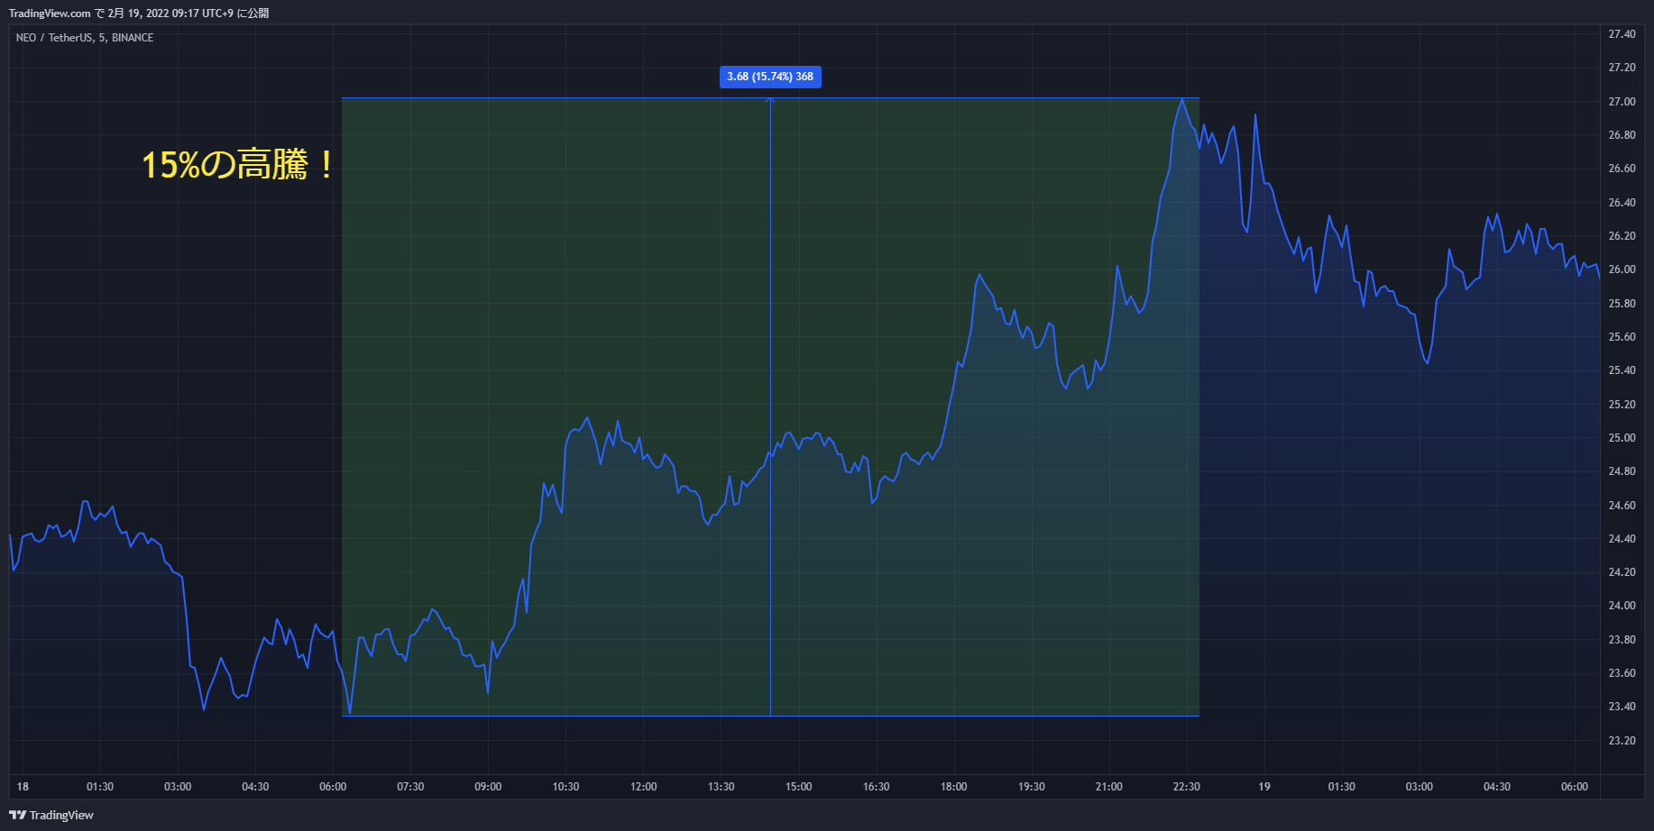The height and width of the screenshot is (831, 1654).
Task: Click the 21:00 time axis label
Action: tap(1108, 787)
